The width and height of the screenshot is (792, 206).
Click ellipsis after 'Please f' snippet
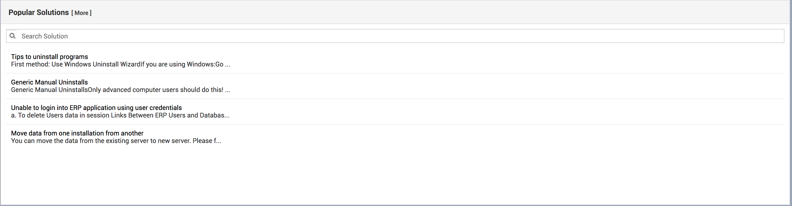coord(218,141)
